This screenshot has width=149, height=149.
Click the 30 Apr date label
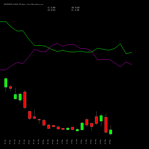point(34,142)
